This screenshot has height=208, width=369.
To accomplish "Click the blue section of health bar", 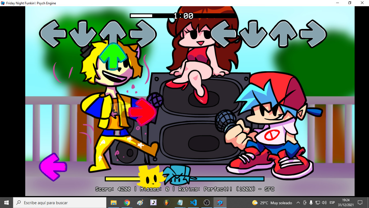I will [x=231, y=179].
